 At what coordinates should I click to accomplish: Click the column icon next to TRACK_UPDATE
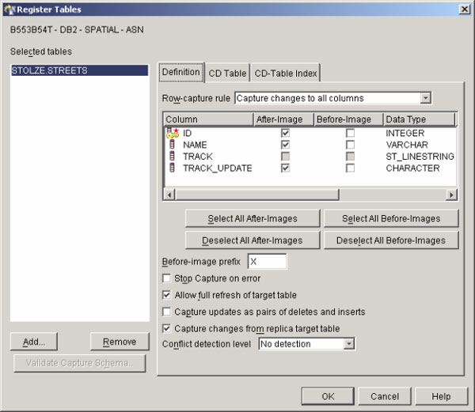[x=173, y=168]
